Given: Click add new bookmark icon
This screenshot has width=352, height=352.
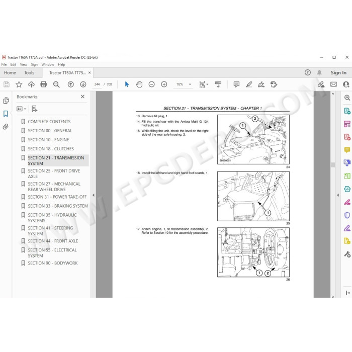Looking at the screenshot, I should pyautogui.click(x=34, y=109).
